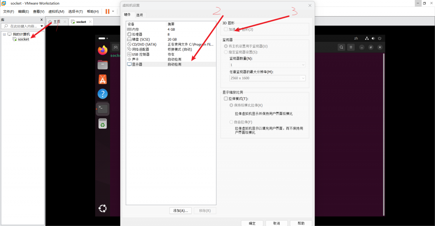Screen dimensions: 435x226
Task: Open Firefox in the Ubuntu dock
Action: (102, 50)
